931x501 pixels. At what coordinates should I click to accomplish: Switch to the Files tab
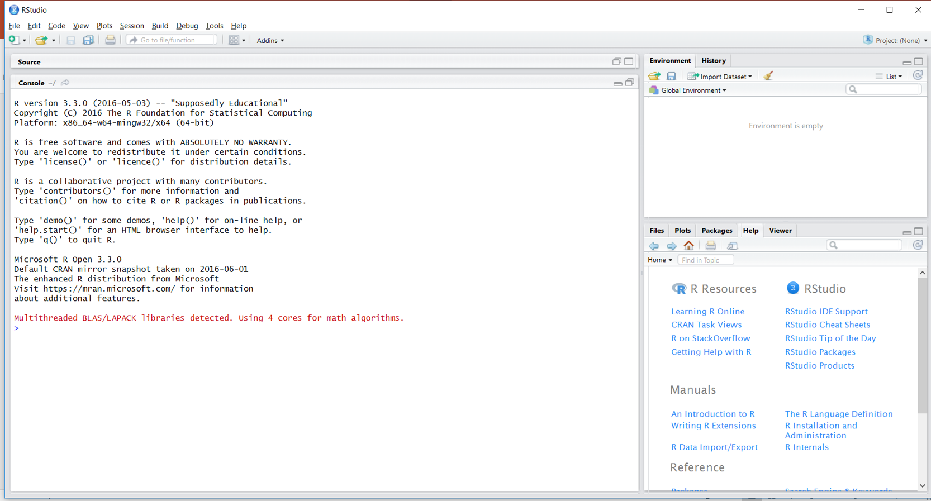tap(657, 231)
